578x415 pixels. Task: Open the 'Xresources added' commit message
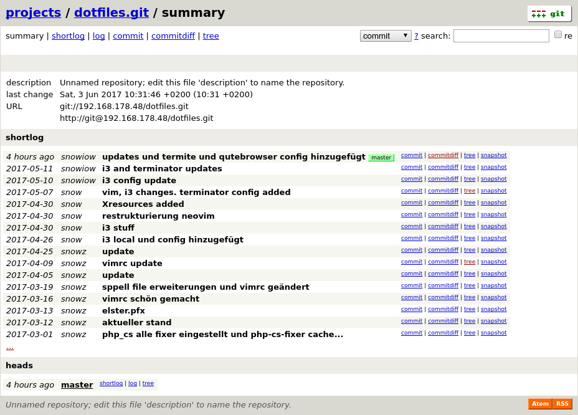click(x=143, y=204)
